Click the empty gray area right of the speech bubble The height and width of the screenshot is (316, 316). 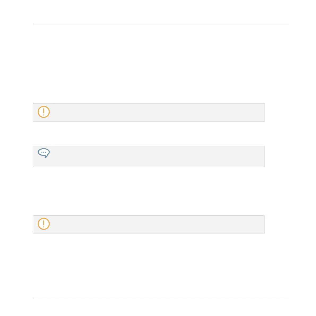tap(157, 156)
